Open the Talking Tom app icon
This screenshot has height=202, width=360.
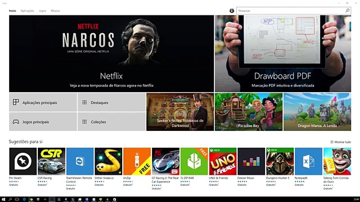pyautogui.click(x=337, y=161)
